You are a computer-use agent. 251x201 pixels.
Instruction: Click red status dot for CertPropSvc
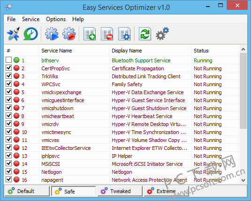pyautogui.click(x=16, y=68)
